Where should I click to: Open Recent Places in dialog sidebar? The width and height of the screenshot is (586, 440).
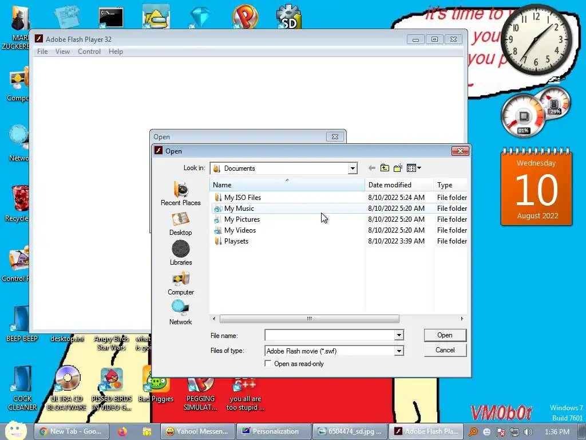tap(180, 194)
